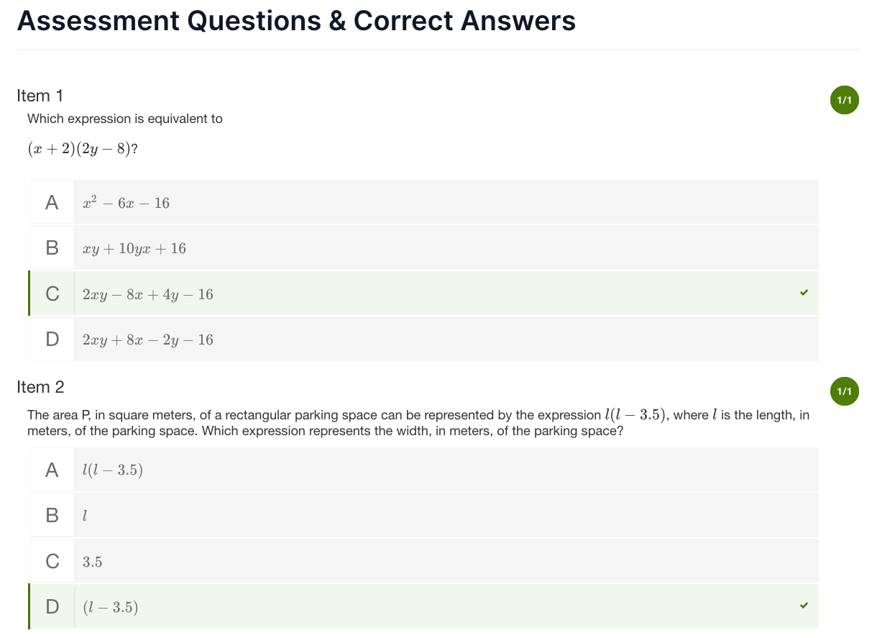Select Item 1 option letter B
The height and width of the screenshot is (638, 872).
pyautogui.click(x=52, y=248)
